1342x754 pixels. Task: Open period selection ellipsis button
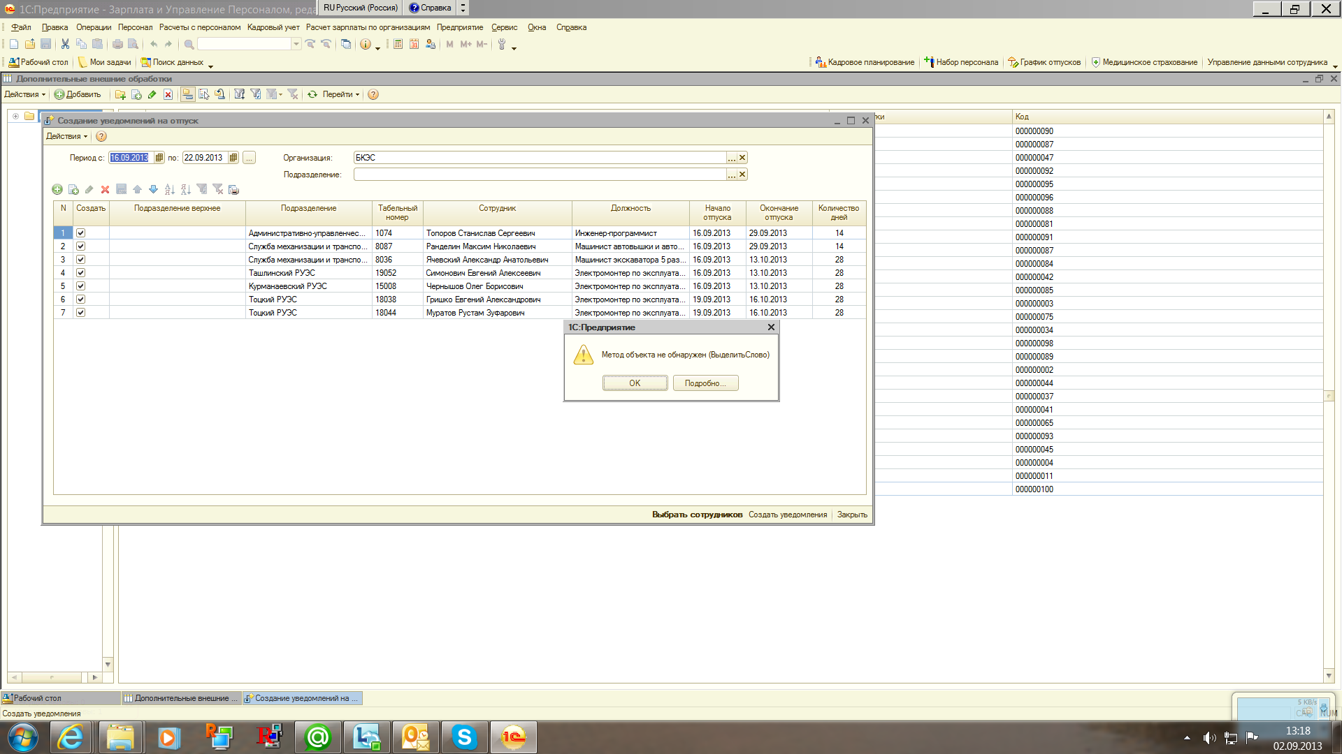[249, 158]
